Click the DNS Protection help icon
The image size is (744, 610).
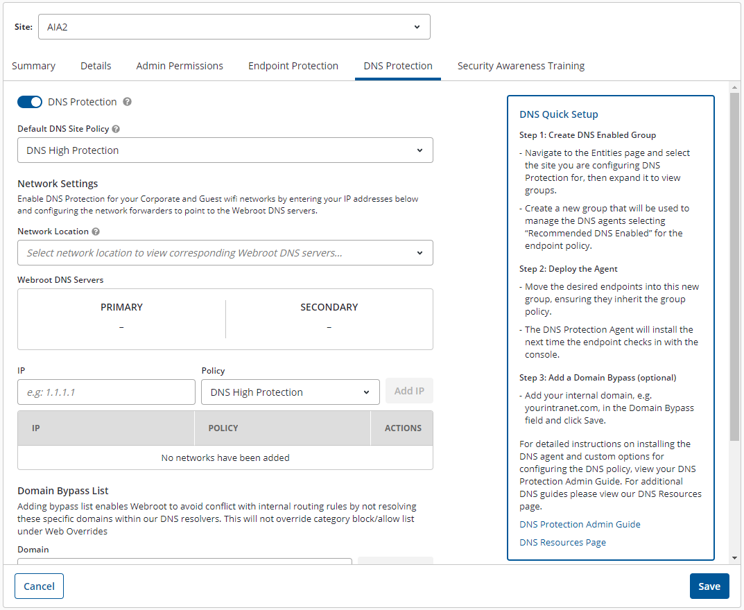(x=127, y=101)
